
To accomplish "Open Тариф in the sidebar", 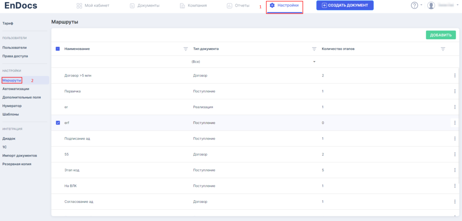I will coord(8,23).
